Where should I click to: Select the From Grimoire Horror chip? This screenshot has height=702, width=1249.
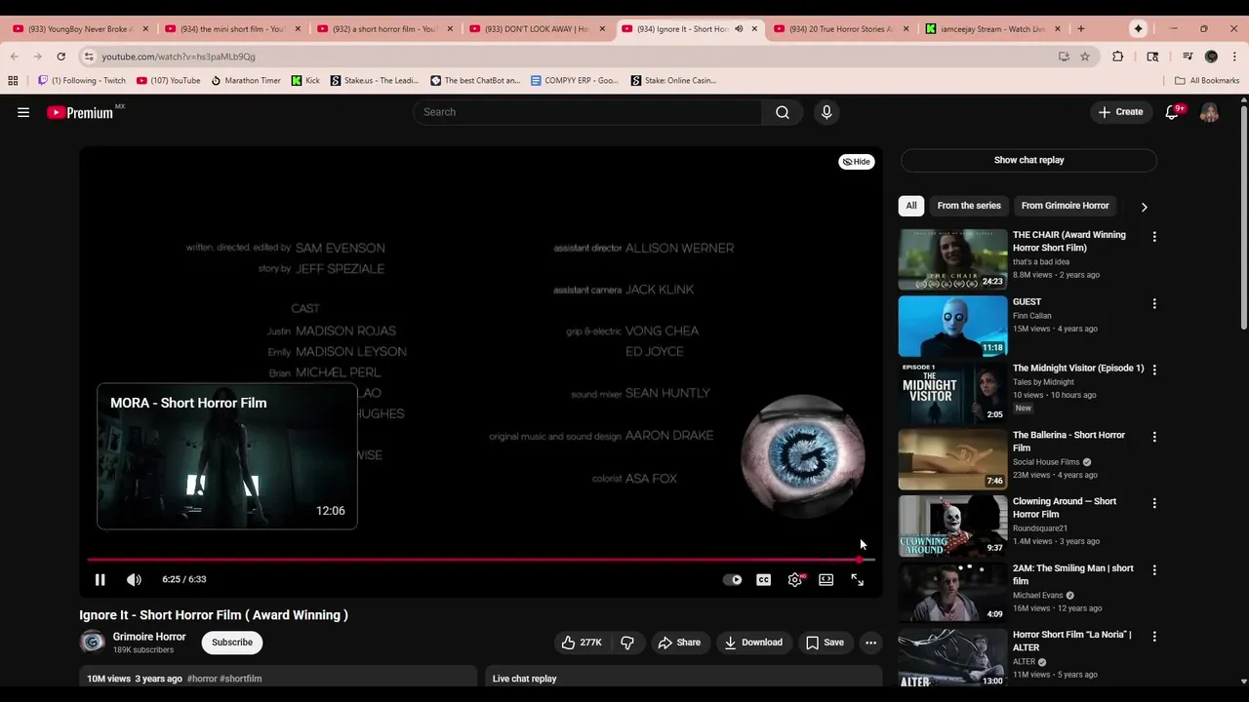[x=1065, y=206]
